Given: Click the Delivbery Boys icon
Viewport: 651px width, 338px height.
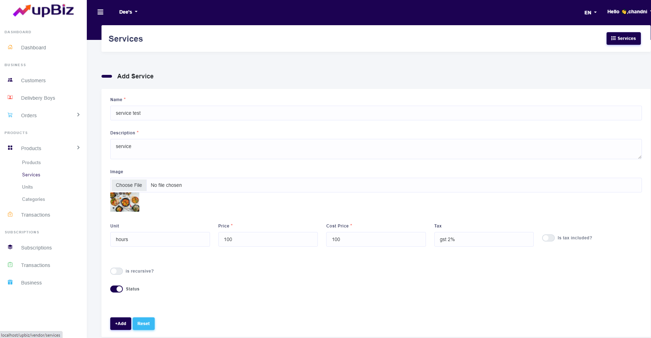Looking at the screenshot, I should [10, 98].
